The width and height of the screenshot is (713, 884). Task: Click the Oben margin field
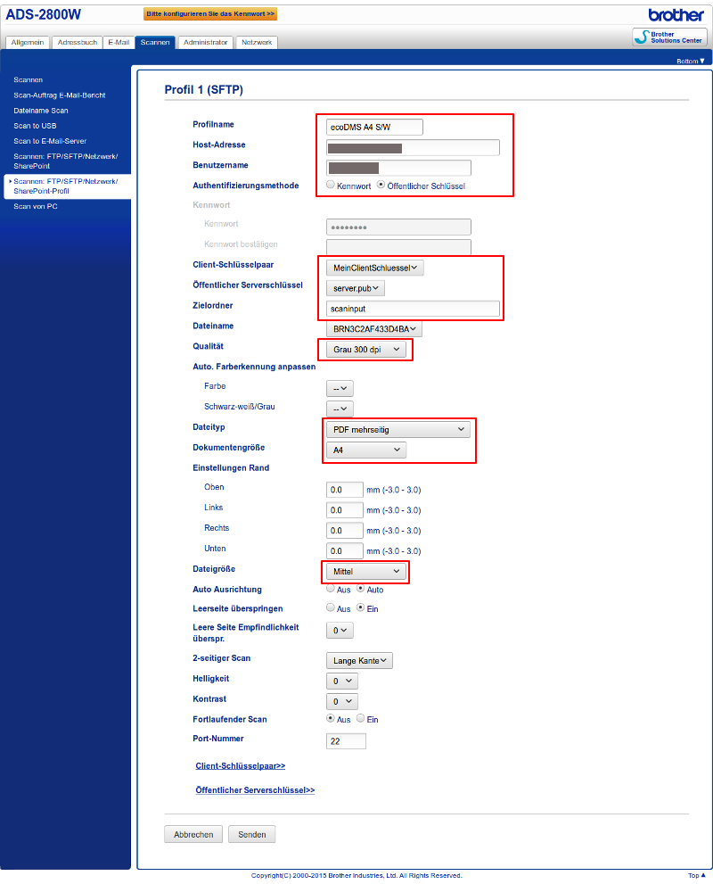(345, 490)
